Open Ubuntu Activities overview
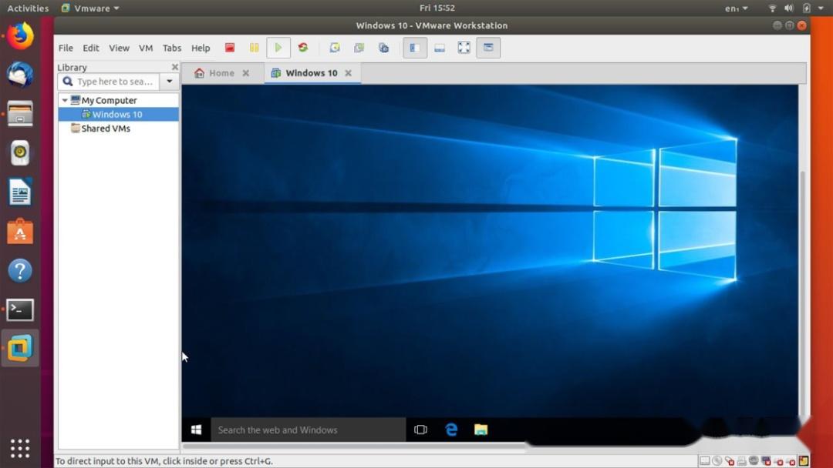Viewport: 833px width, 468px height. pos(28,8)
